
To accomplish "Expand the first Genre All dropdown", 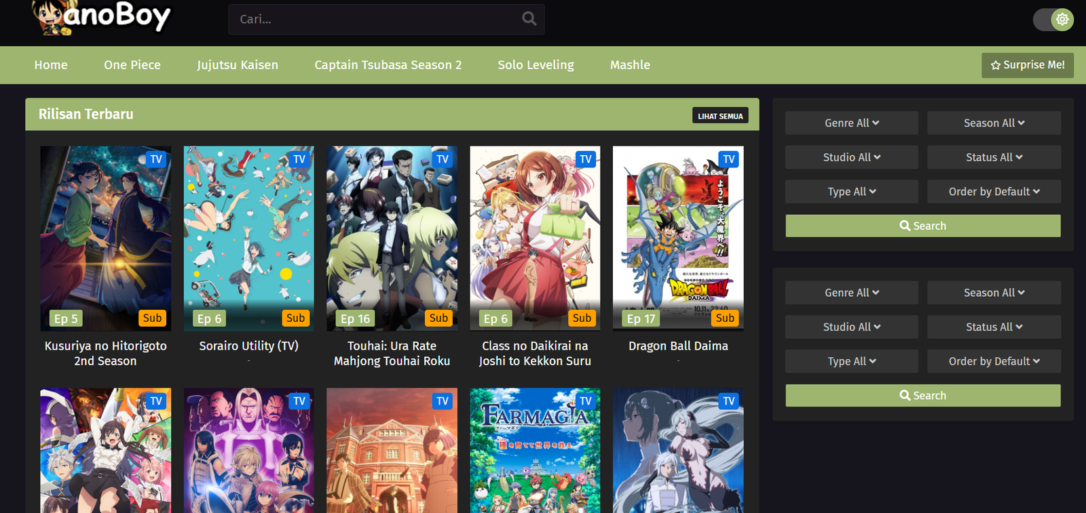I will (851, 123).
